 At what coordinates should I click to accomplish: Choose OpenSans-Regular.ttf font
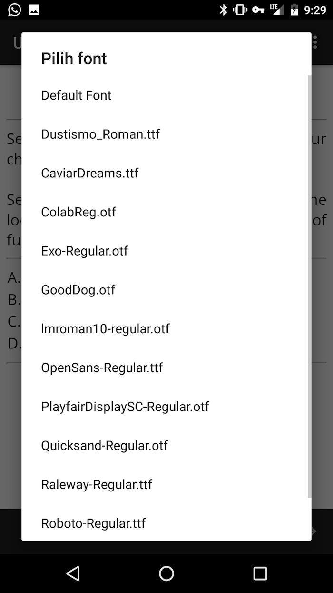166,368
